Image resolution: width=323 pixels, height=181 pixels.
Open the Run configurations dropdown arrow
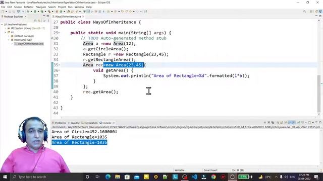[38, 12]
